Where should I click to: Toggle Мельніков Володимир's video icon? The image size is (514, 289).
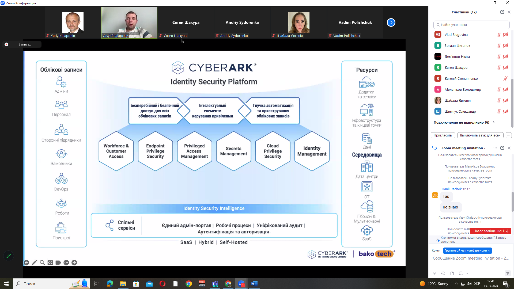coord(505,89)
